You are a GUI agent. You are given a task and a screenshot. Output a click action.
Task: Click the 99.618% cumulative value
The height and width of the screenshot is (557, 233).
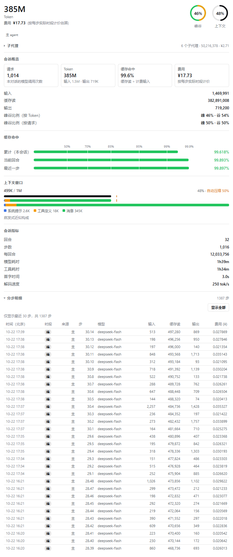click(x=221, y=152)
